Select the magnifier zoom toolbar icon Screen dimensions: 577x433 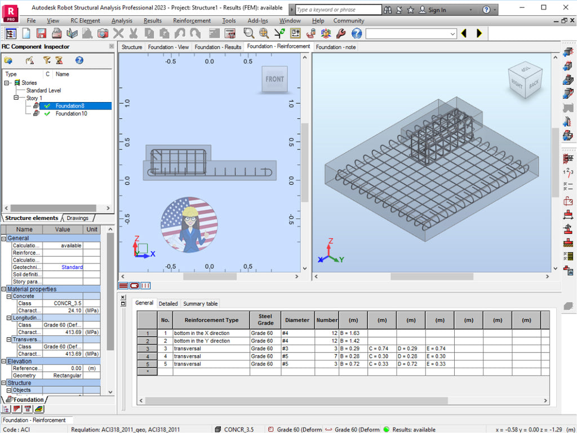click(x=248, y=33)
